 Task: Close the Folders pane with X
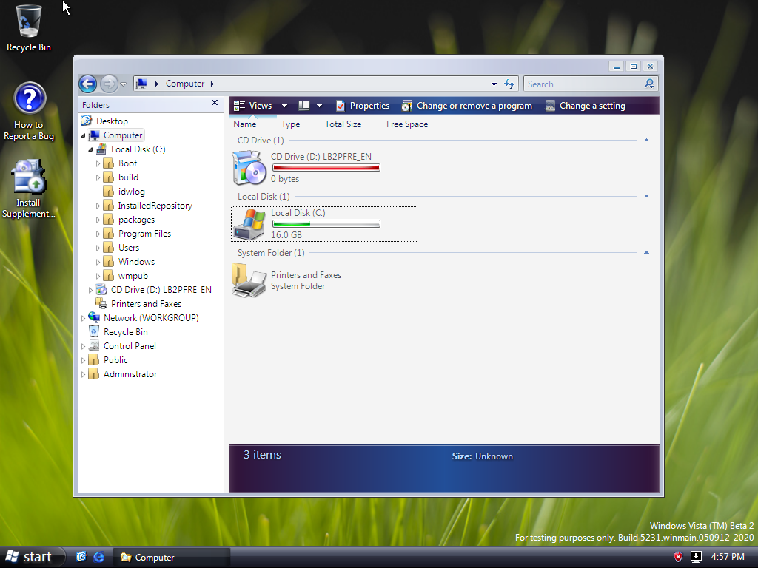click(x=215, y=104)
